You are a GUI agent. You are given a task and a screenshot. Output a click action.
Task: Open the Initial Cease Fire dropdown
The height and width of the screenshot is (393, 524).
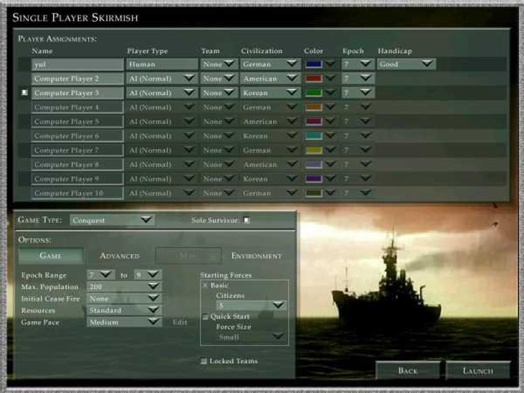[x=124, y=298]
